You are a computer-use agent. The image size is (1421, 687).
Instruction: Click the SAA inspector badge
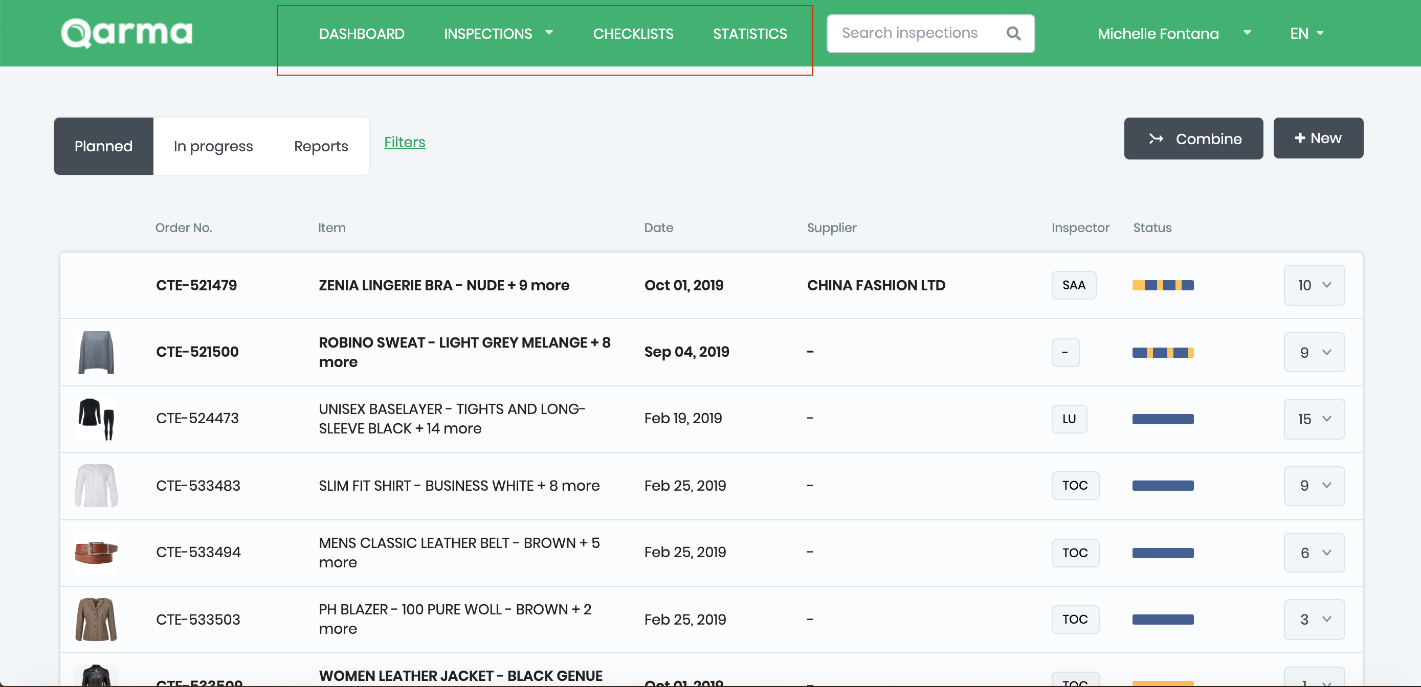(1073, 285)
